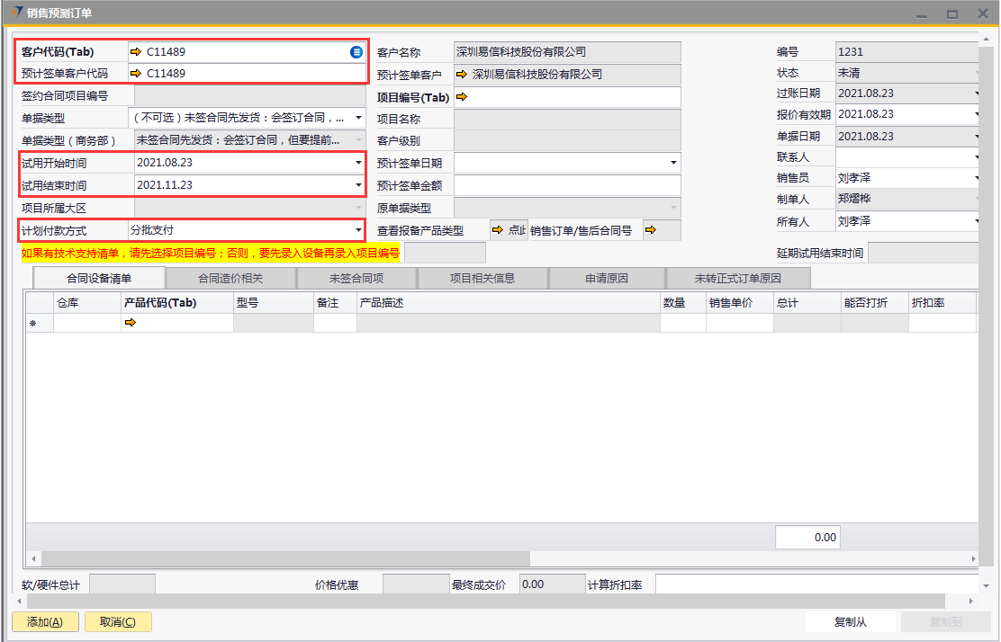1001x642 pixels.
Task: Open the 项目相关信息 tab
Action: 482,278
